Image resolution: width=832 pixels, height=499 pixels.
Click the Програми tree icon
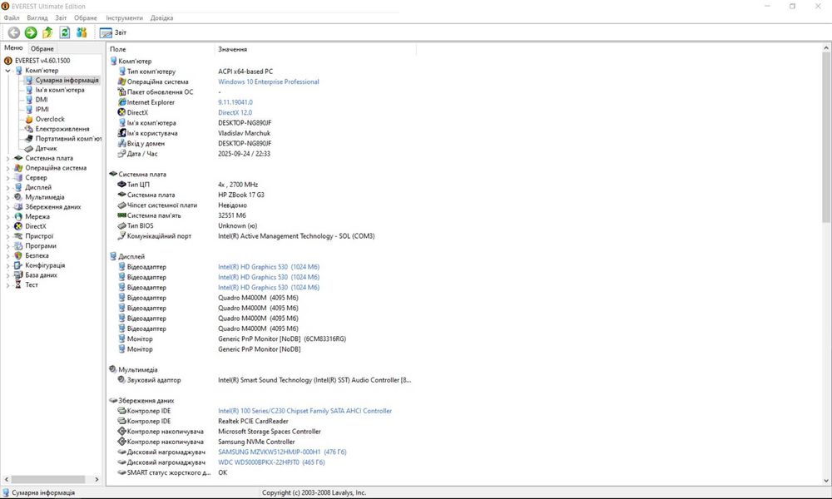[18, 246]
